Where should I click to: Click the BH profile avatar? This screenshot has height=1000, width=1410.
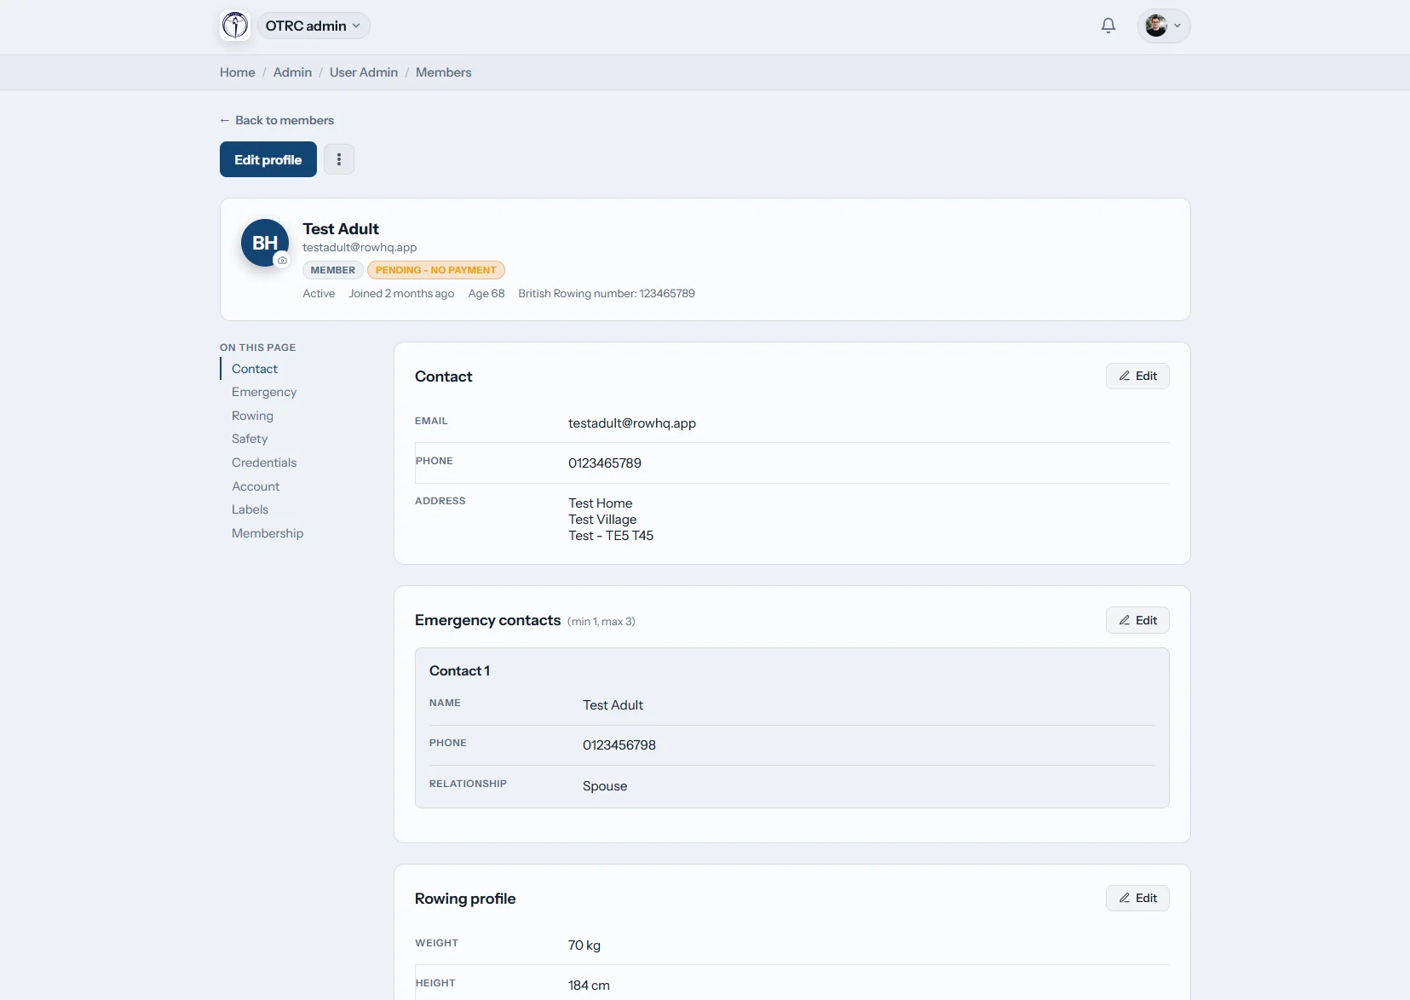[x=265, y=243]
